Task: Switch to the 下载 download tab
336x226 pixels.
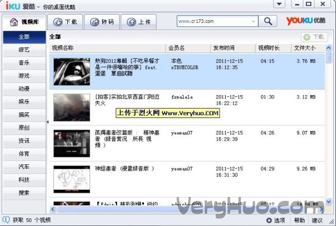Action: [65, 22]
